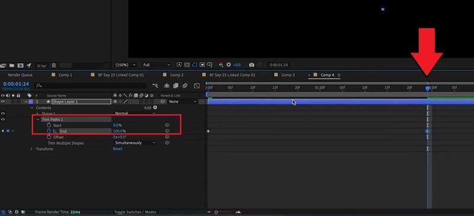The height and width of the screenshot is (216, 474).
Task: Toggle mask and shape path visibility
Action: tap(195, 64)
